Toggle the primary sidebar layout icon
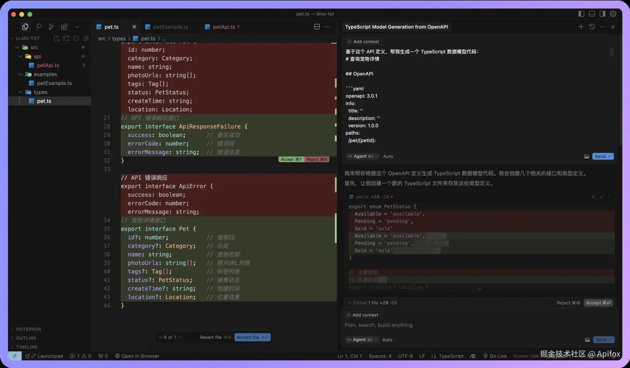This screenshot has width=630, height=368. click(x=581, y=14)
